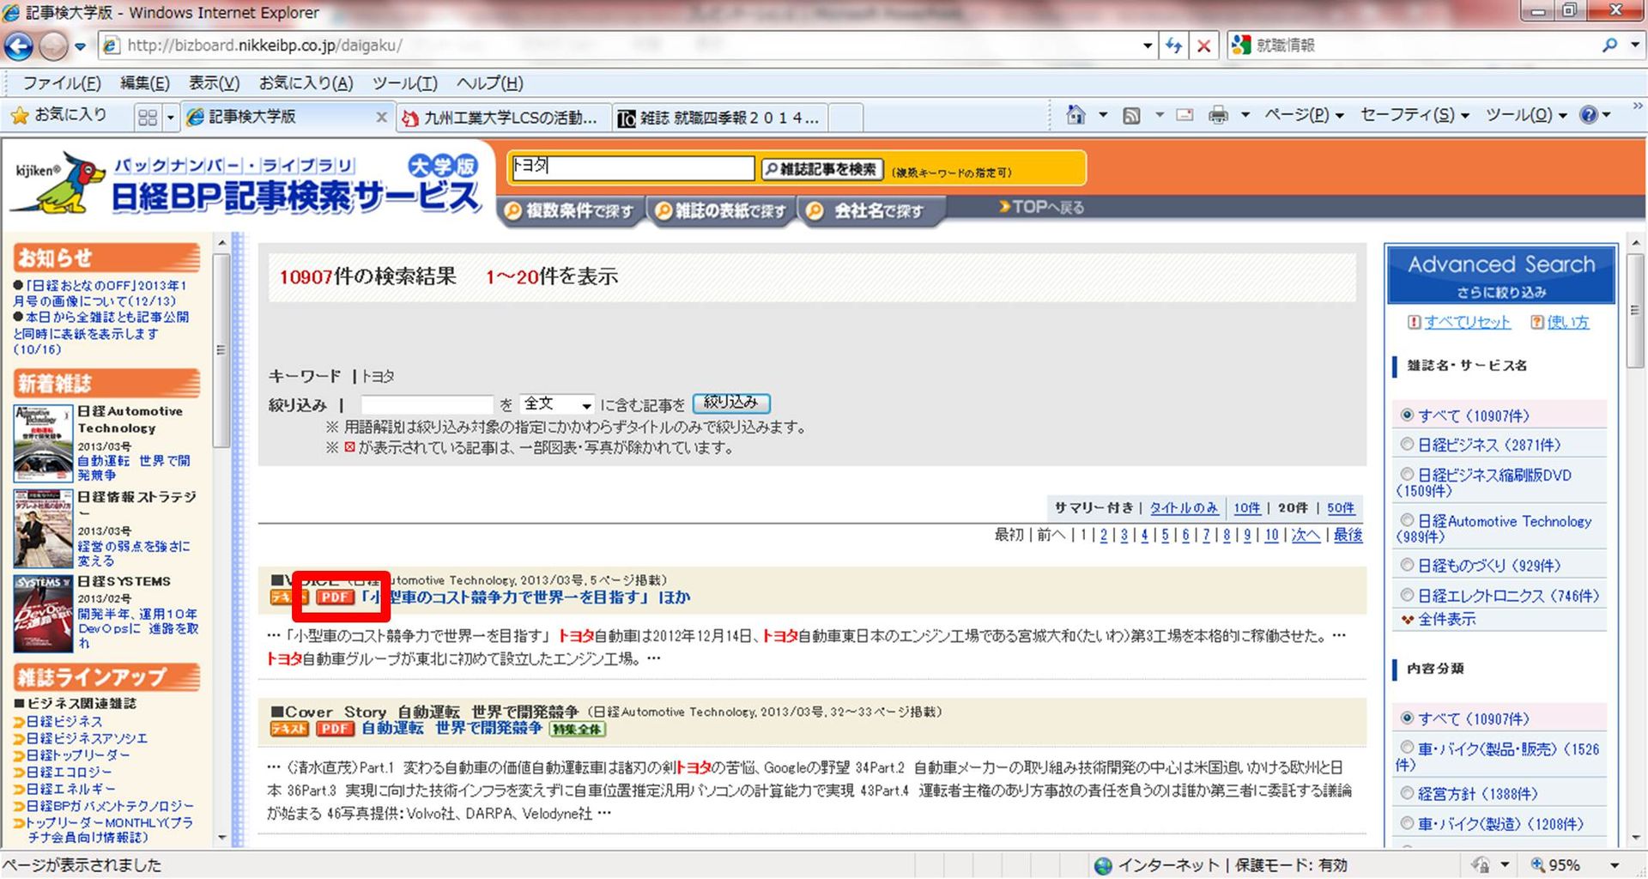Switch to 九州工業大学LCSの活動 tab
This screenshot has width=1648, height=879.
coord(503,118)
